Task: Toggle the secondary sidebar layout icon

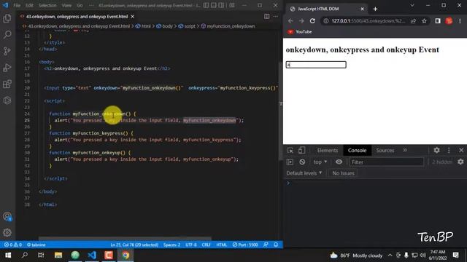Action: point(221,5)
